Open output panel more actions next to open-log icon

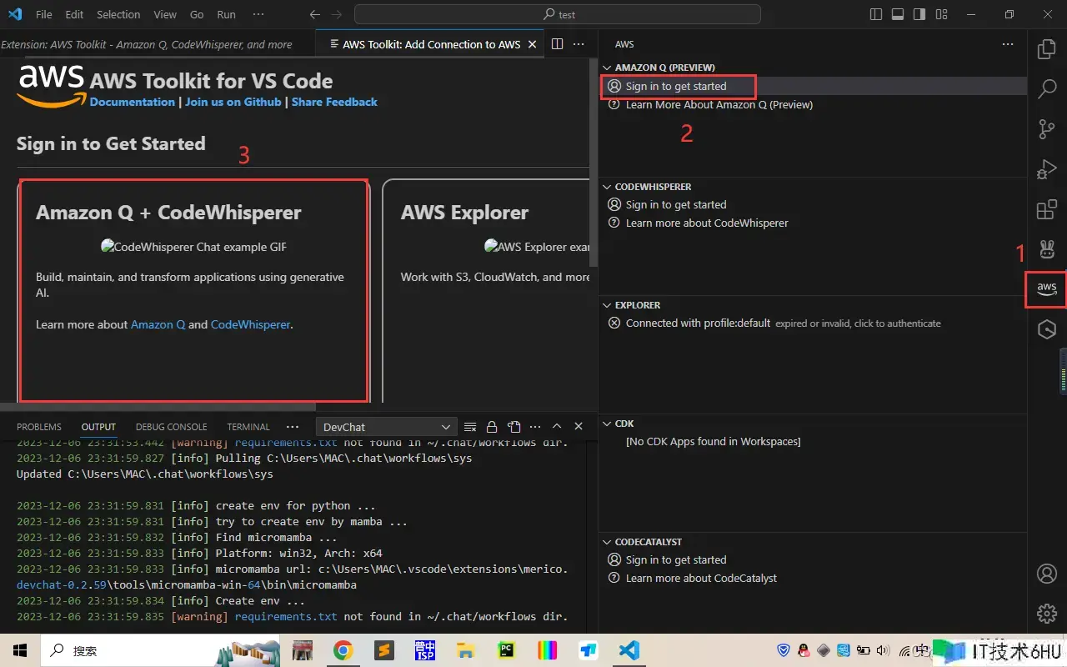pyautogui.click(x=535, y=427)
